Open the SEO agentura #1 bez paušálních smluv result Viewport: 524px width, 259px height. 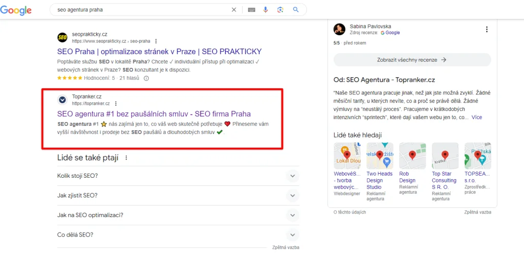coord(154,114)
